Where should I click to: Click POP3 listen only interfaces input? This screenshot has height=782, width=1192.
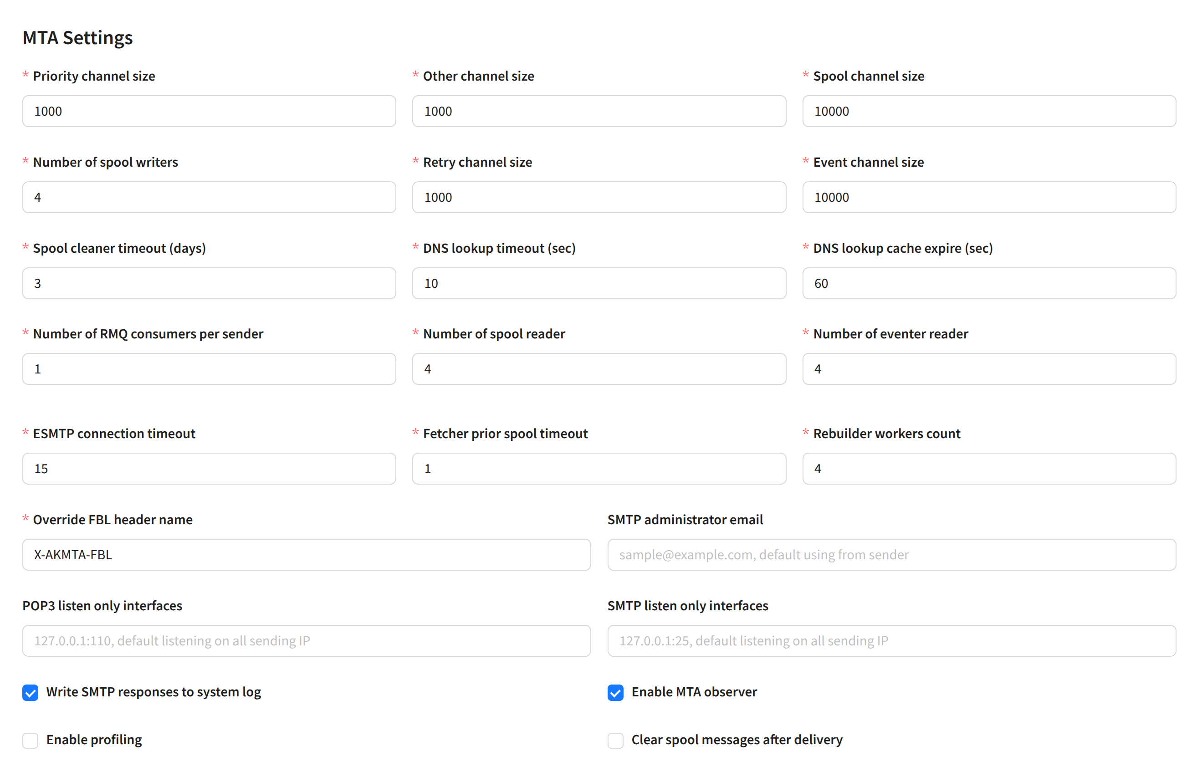pos(306,641)
